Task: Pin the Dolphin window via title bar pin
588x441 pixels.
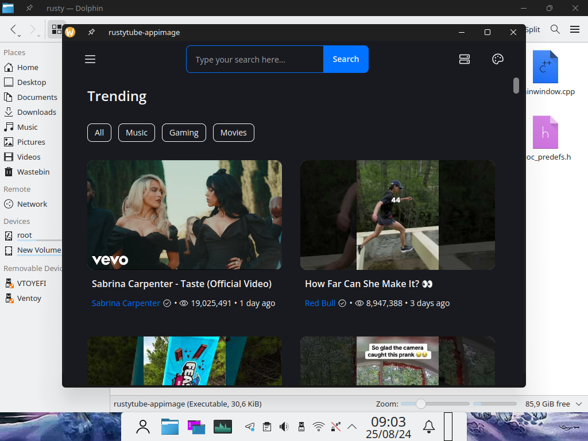Action: [x=29, y=8]
